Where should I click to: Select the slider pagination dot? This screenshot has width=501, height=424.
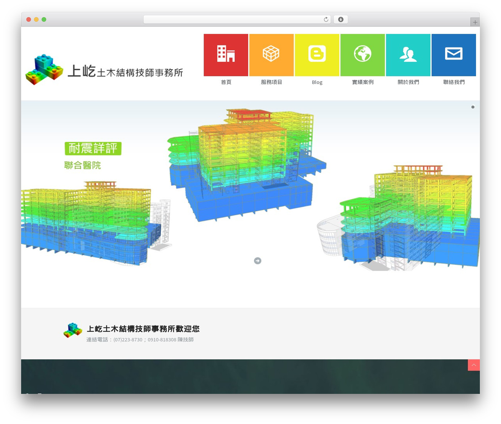pos(473,107)
